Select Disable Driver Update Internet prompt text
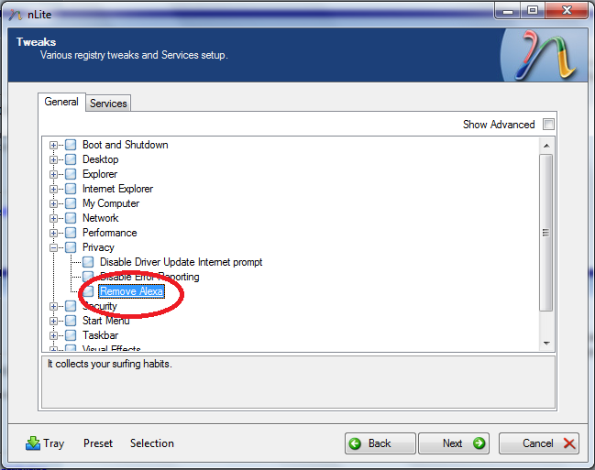The width and height of the screenshot is (595, 470). 181,262
